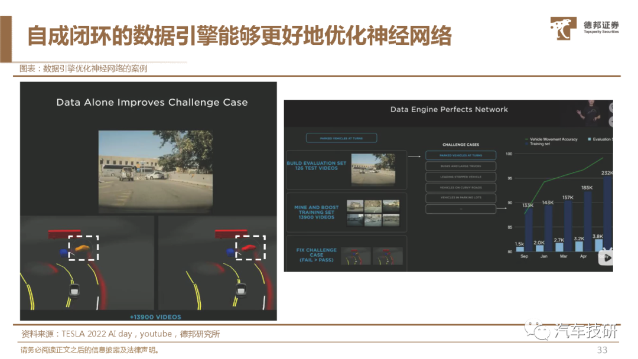
Task: Select the +13900 VIDEOS label
Action: point(155,316)
